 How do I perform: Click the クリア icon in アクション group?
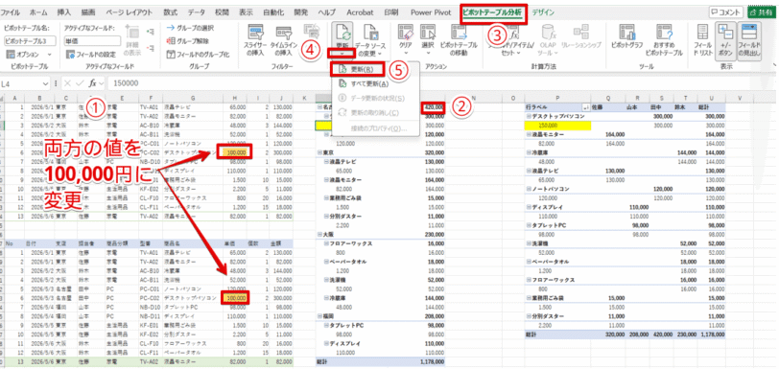406,33
